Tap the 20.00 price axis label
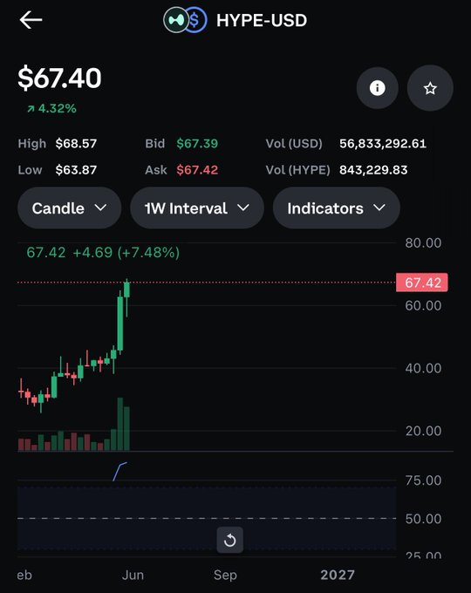This screenshot has width=471, height=593. coord(423,431)
